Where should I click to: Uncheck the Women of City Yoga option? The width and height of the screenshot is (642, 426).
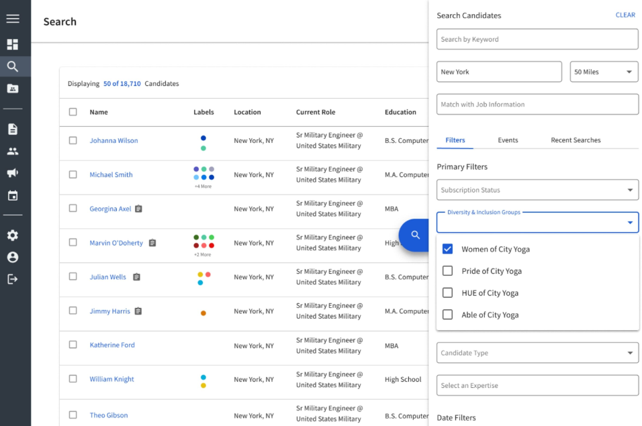click(447, 249)
